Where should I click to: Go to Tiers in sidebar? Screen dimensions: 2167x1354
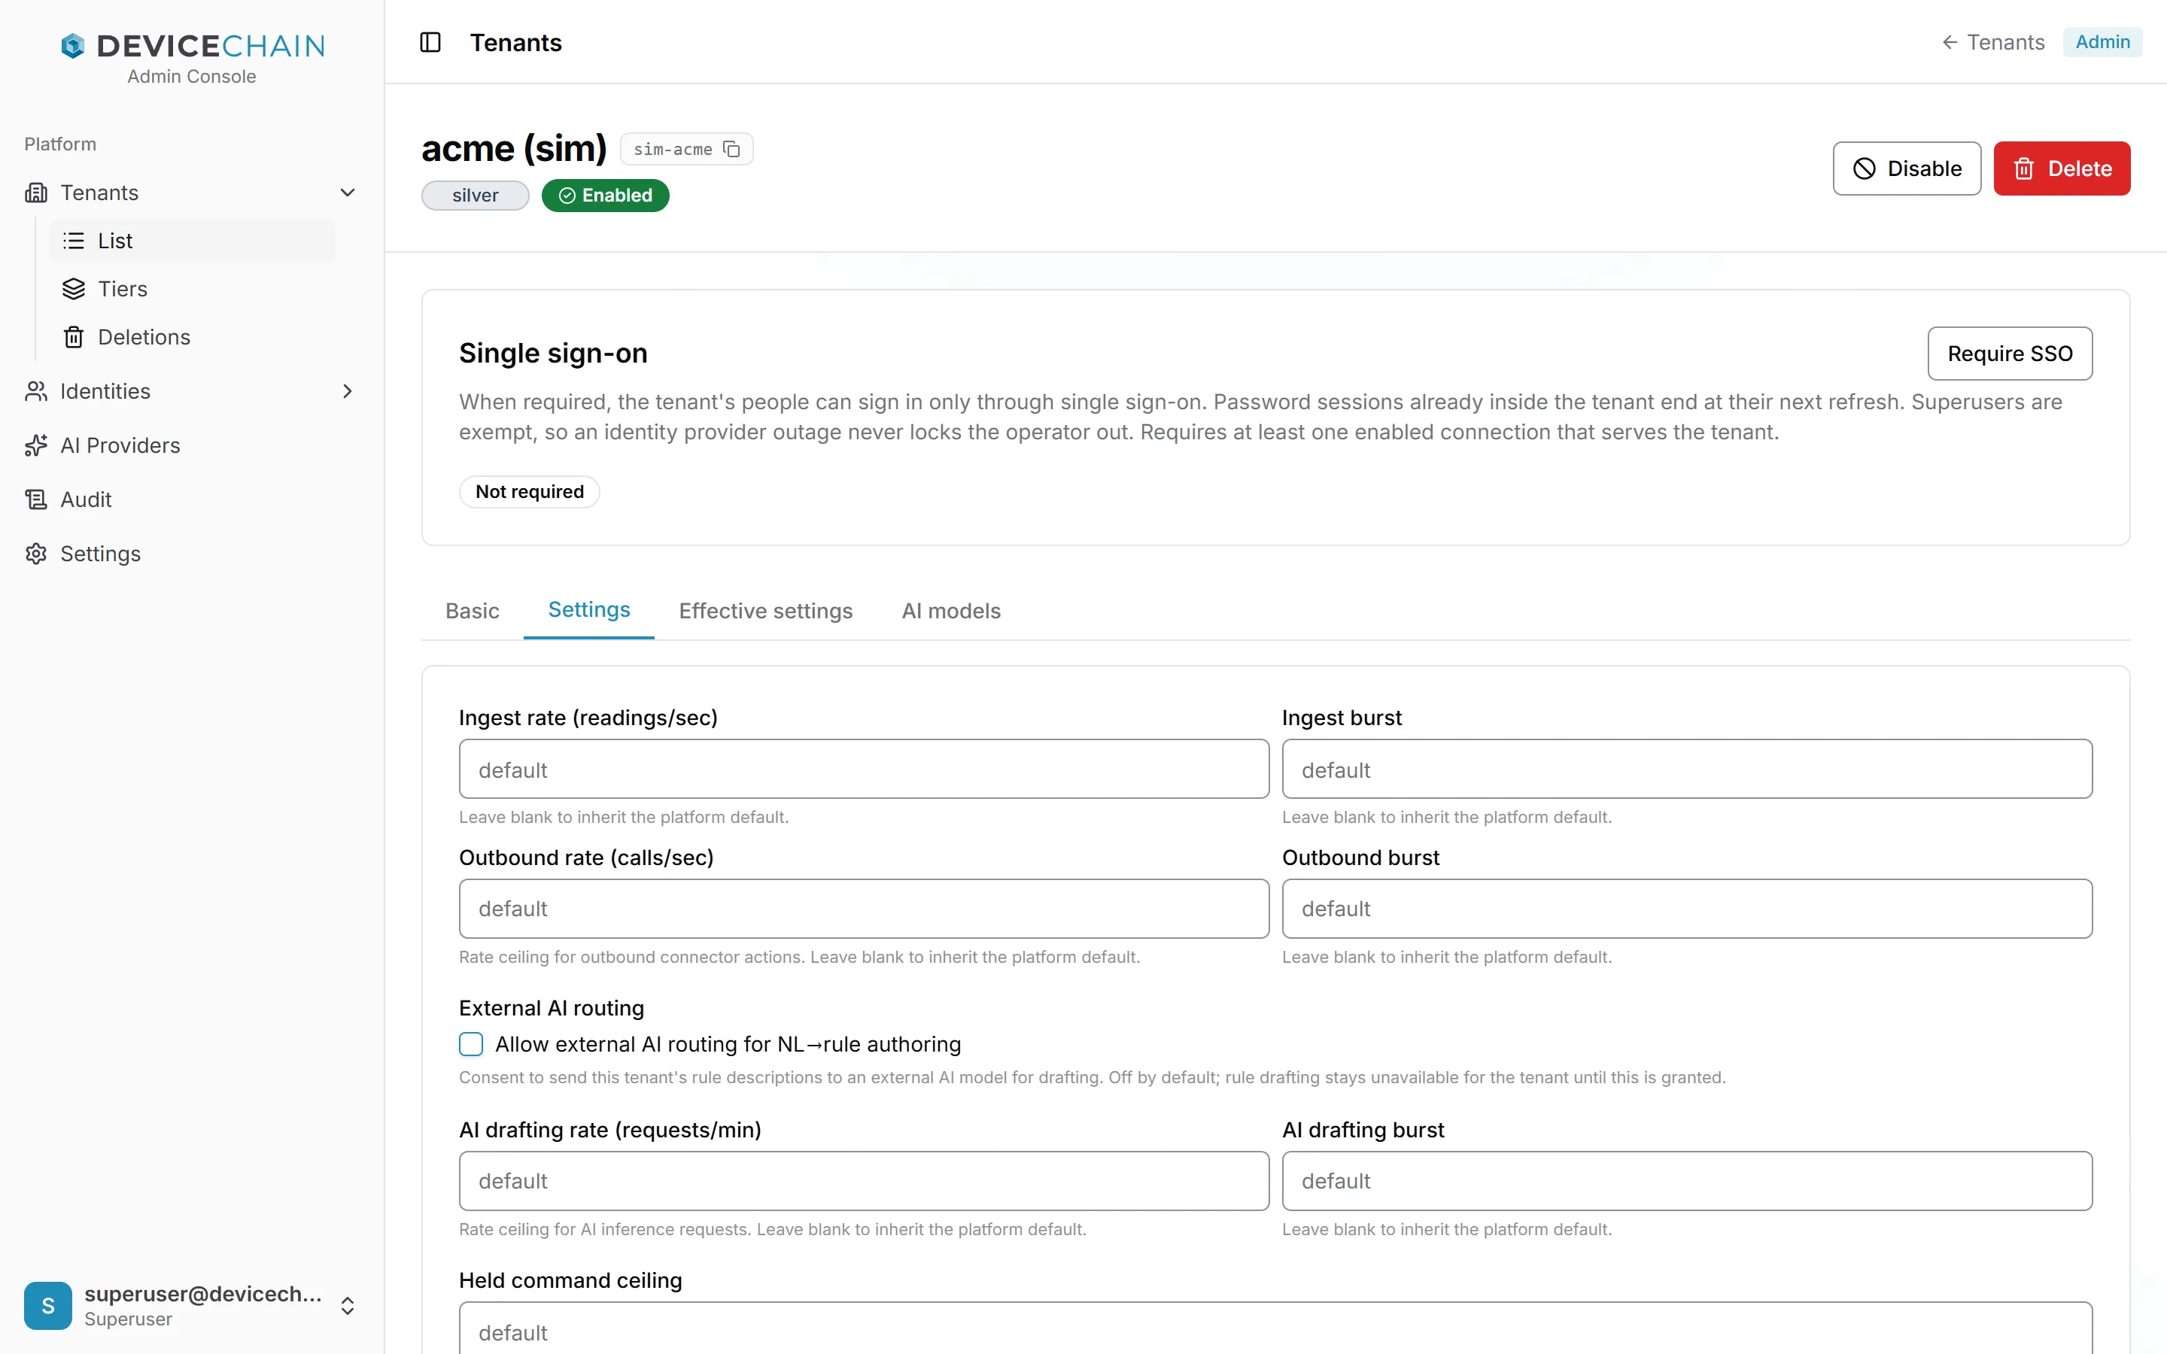tap(192, 288)
